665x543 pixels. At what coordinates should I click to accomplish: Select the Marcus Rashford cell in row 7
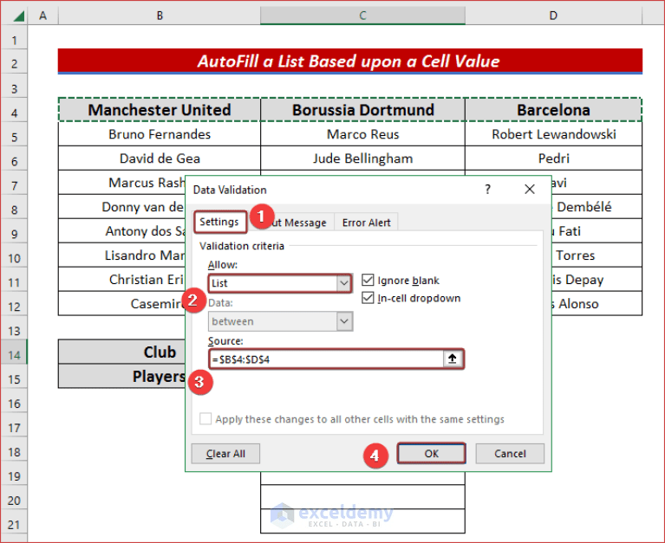coord(122,183)
